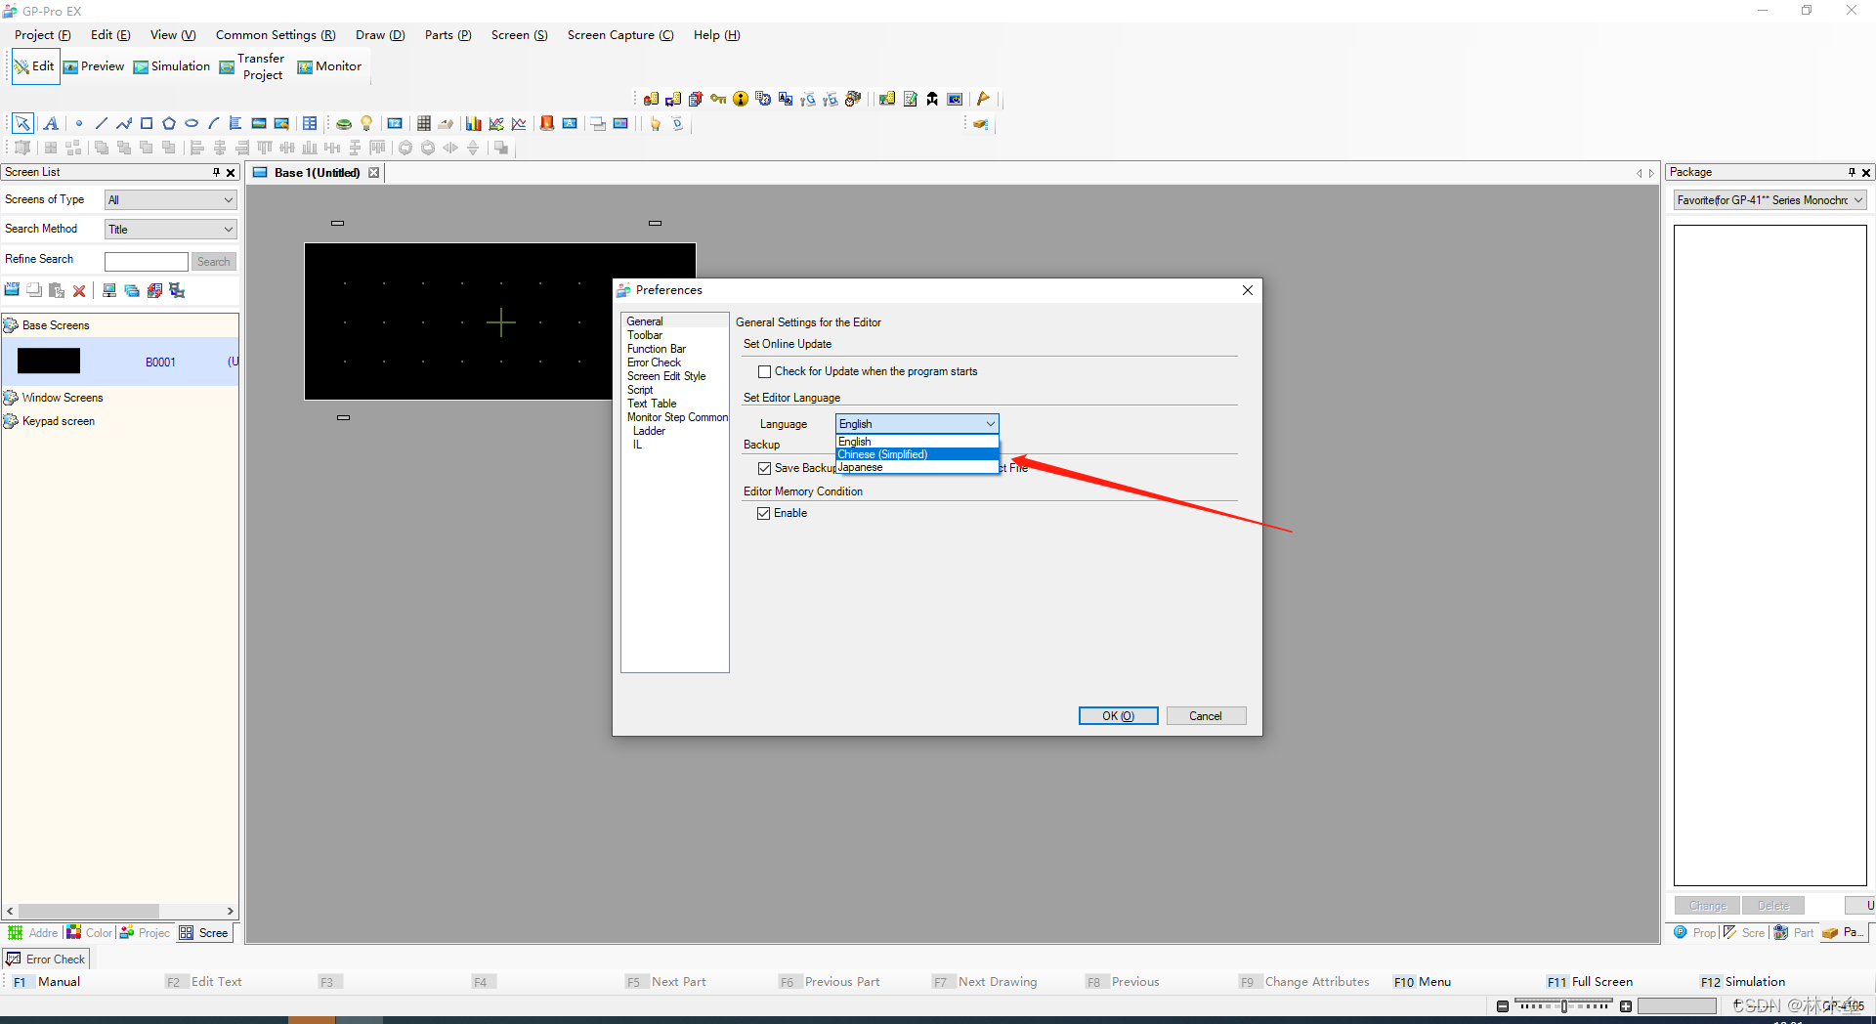Select the Arc drawing tool
1876x1024 pixels.
pos(213,123)
